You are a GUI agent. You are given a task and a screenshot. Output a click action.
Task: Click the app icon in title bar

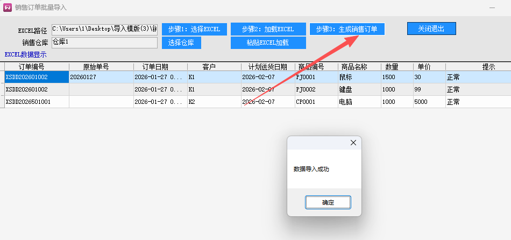[x=8, y=8]
